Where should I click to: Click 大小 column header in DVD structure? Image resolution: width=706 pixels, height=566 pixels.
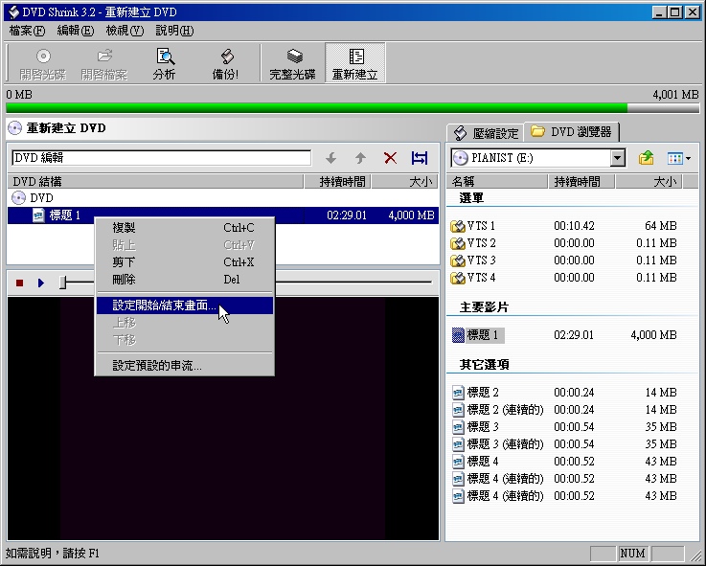click(x=404, y=181)
